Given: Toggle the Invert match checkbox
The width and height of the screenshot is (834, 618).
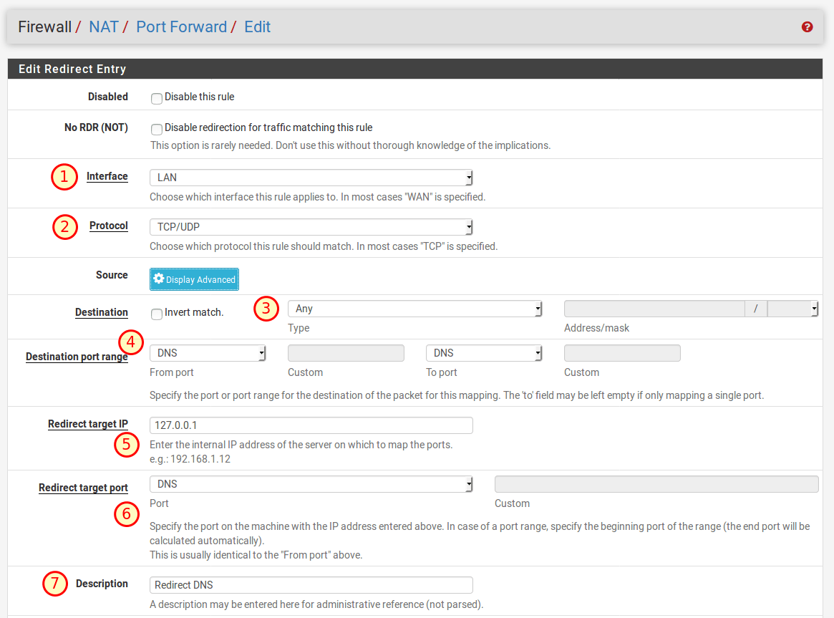Looking at the screenshot, I should (x=157, y=314).
